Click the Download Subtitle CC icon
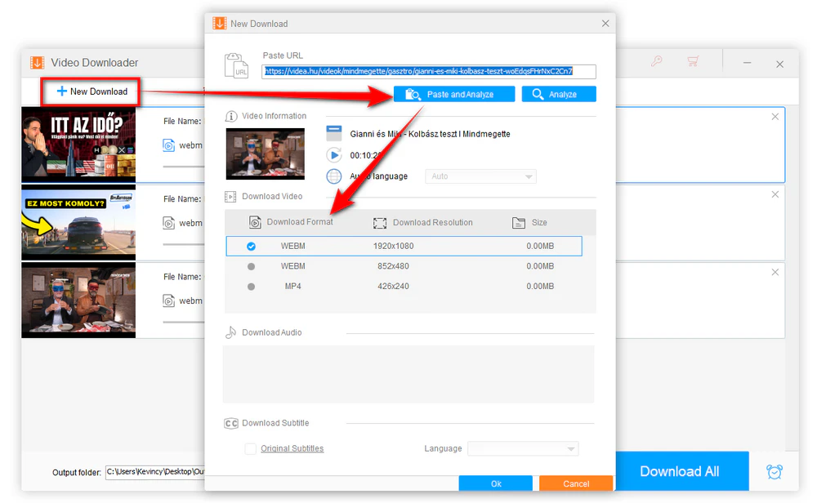 click(231, 423)
